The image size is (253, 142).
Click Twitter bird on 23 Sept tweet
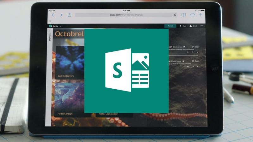(183, 61)
